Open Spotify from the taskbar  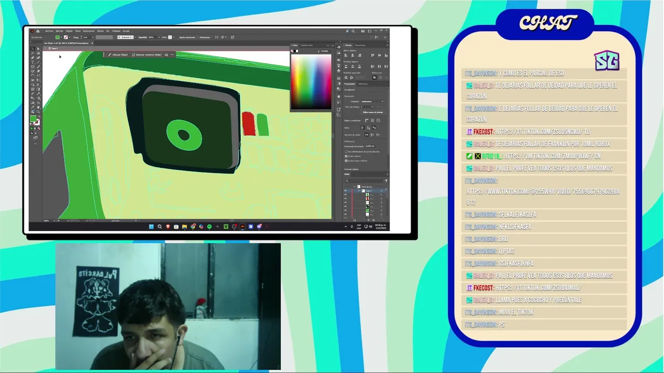pos(209,226)
